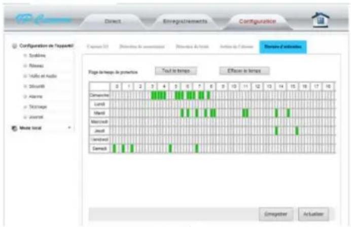Toggle Mardi green slot under hour 14
This screenshot has height=227, width=351.
[x=276, y=113]
